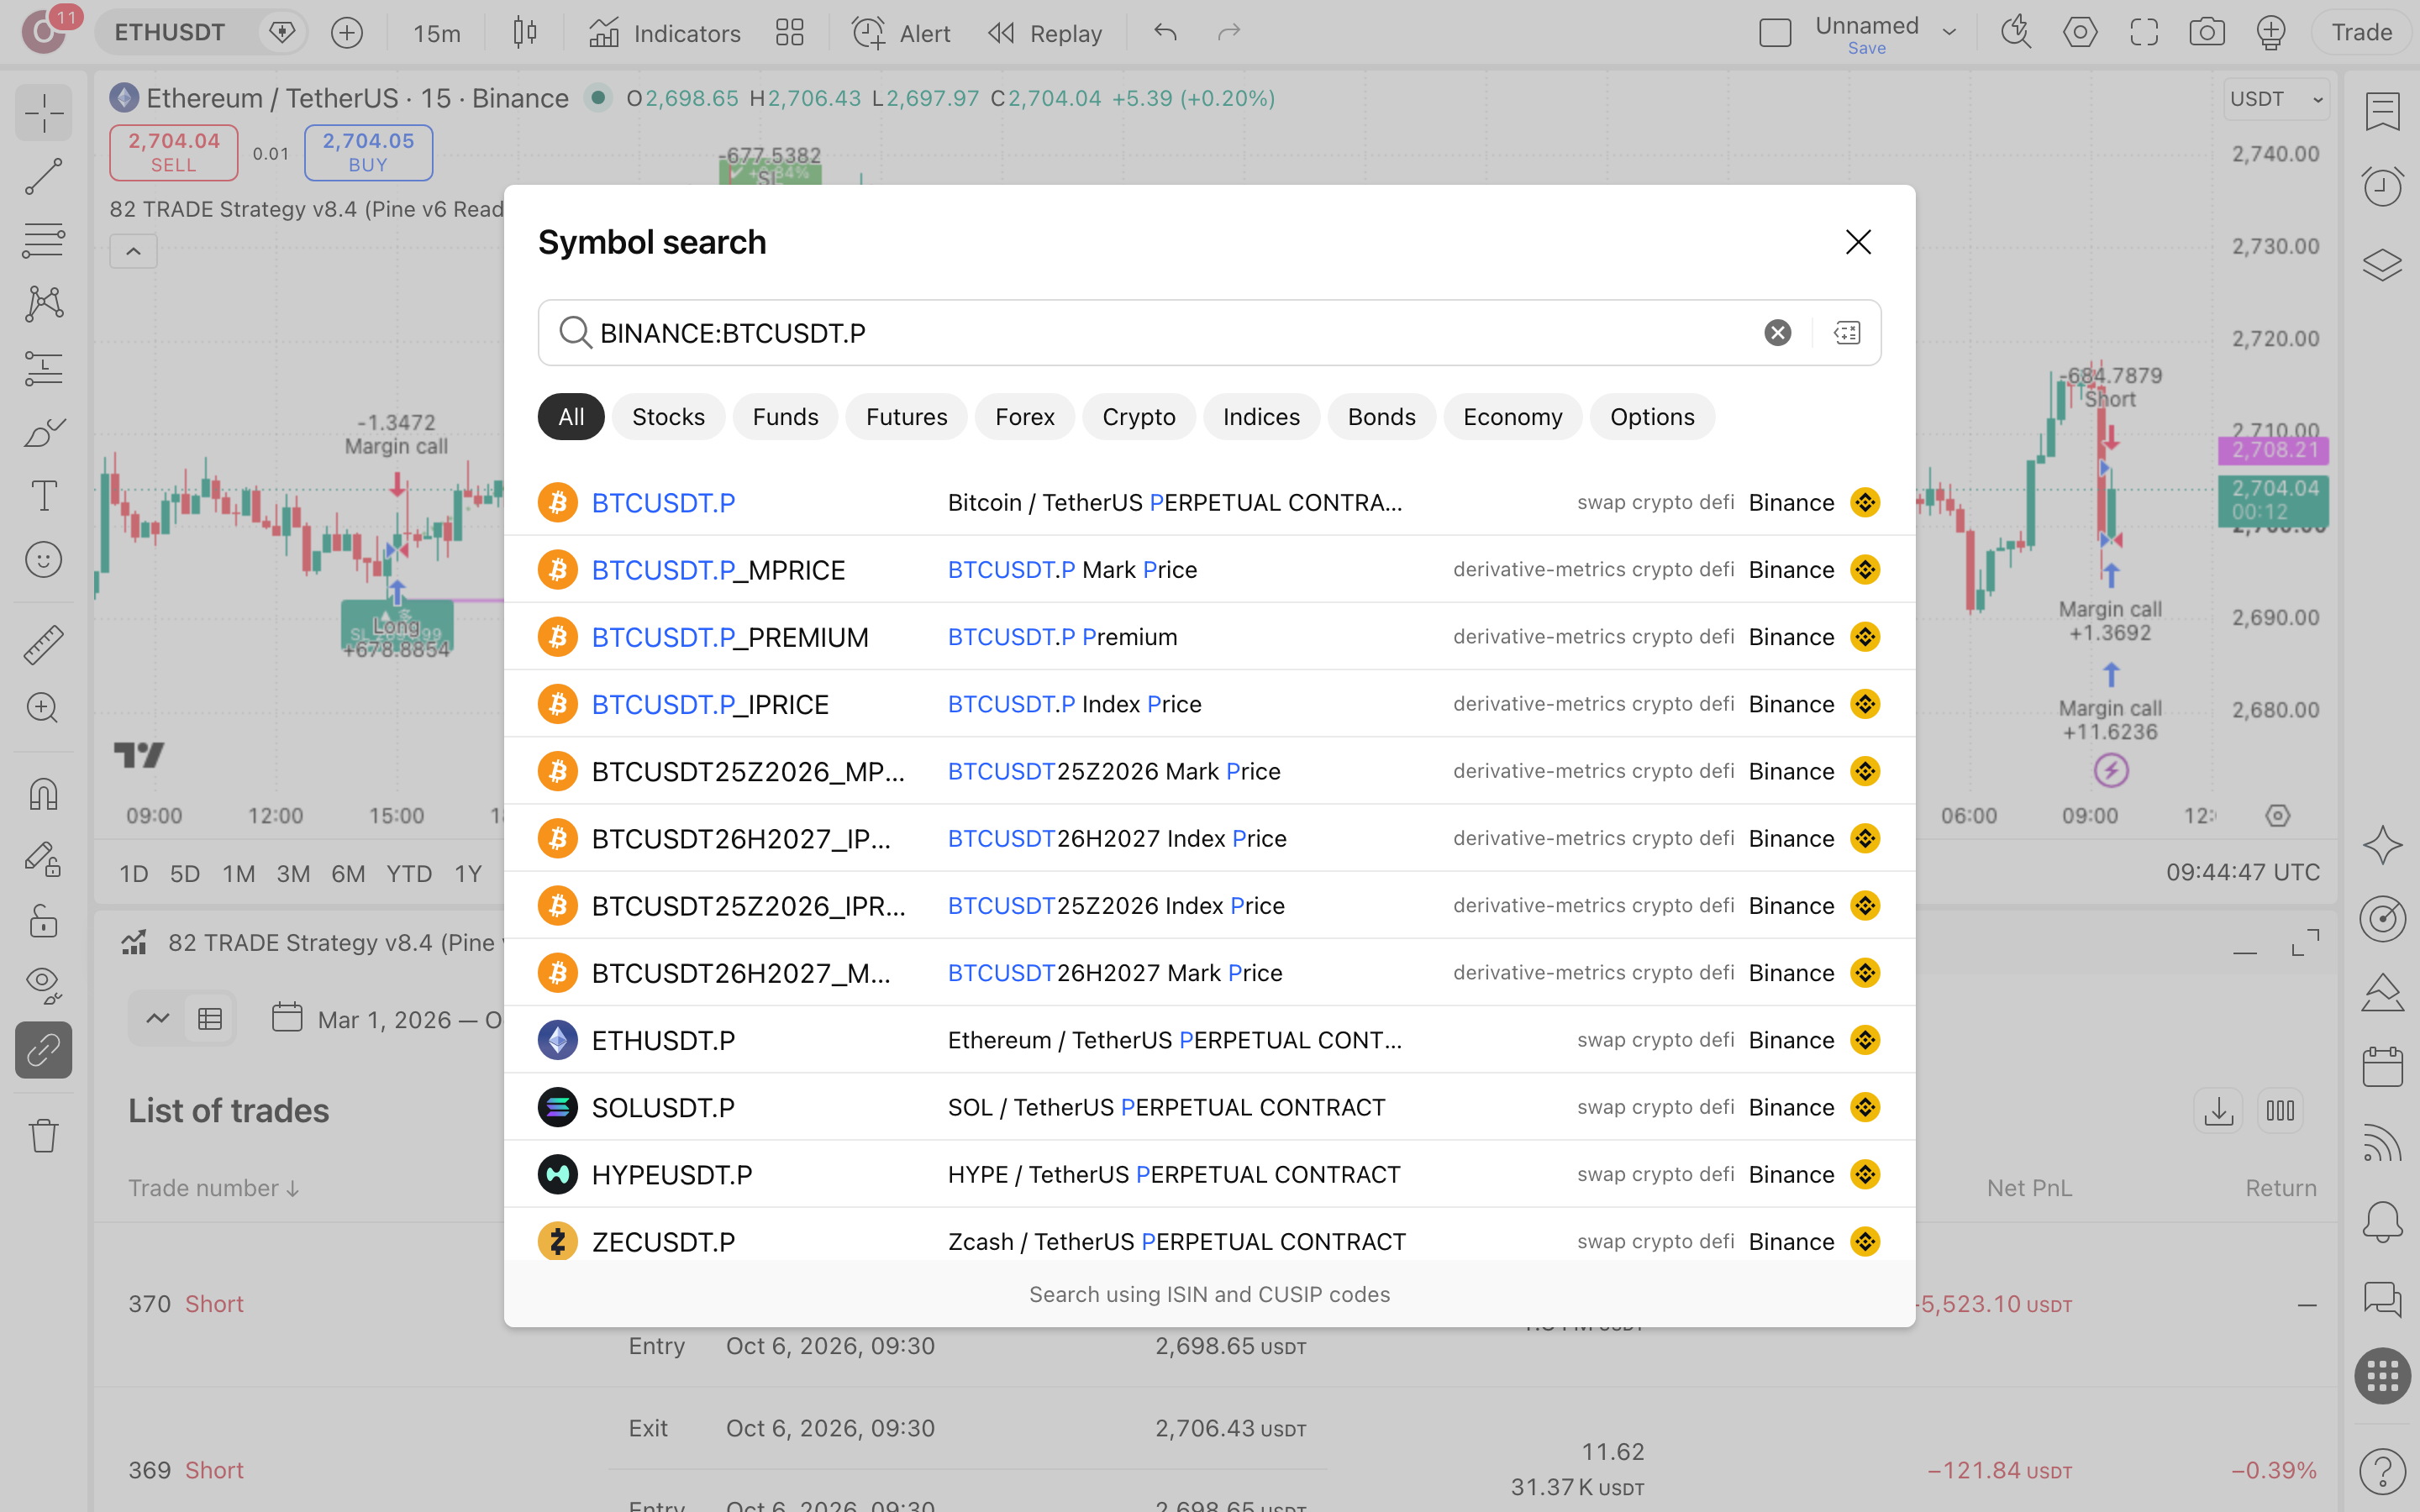Image resolution: width=2420 pixels, height=1512 pixels.
Task: Toggle stay in drawing mode
Action: pos(44,858)
